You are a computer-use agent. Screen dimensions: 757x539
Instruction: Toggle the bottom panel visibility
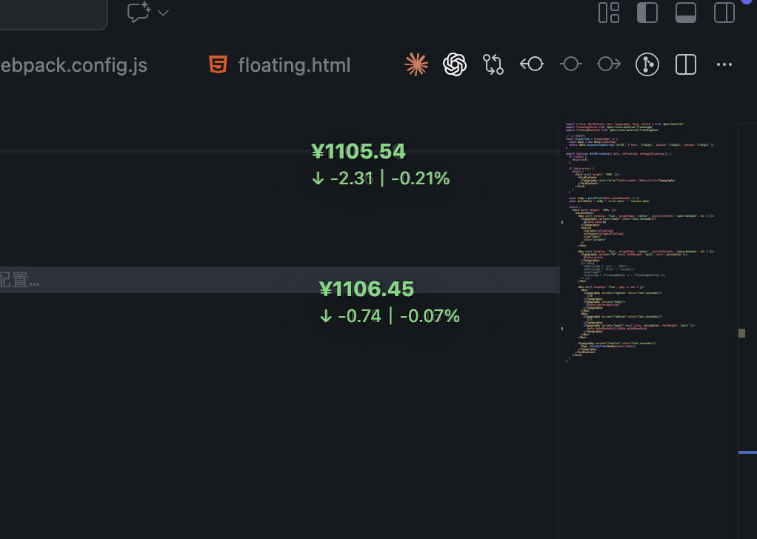point(686,13)
